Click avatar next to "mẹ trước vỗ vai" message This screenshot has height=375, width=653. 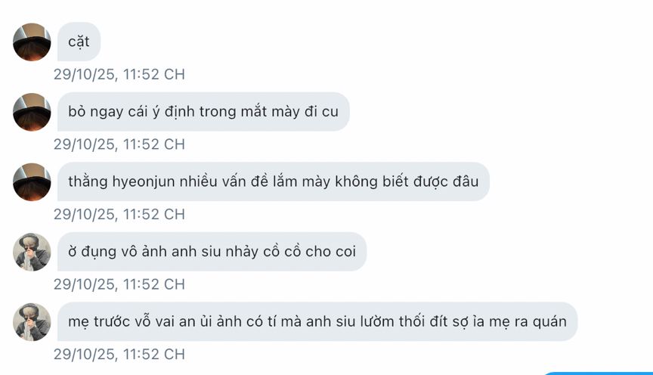point(32,322)
